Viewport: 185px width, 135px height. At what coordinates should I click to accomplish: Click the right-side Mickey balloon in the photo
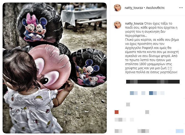(89, 67)
